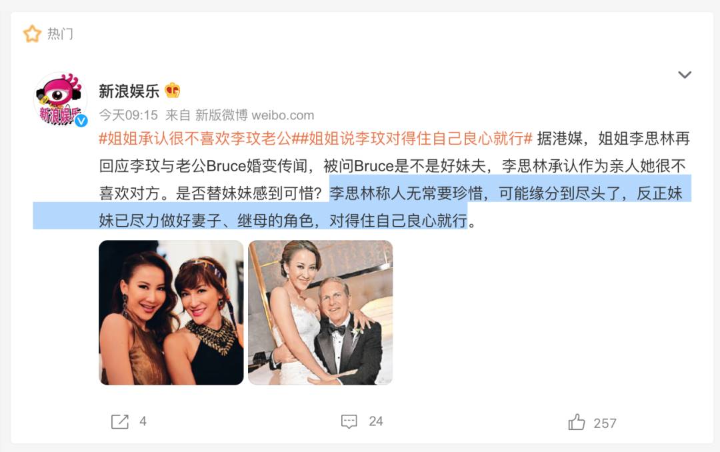Open comments via speech bubble icon
Viewport: 720px width, 452px height.
coord(349,421)
